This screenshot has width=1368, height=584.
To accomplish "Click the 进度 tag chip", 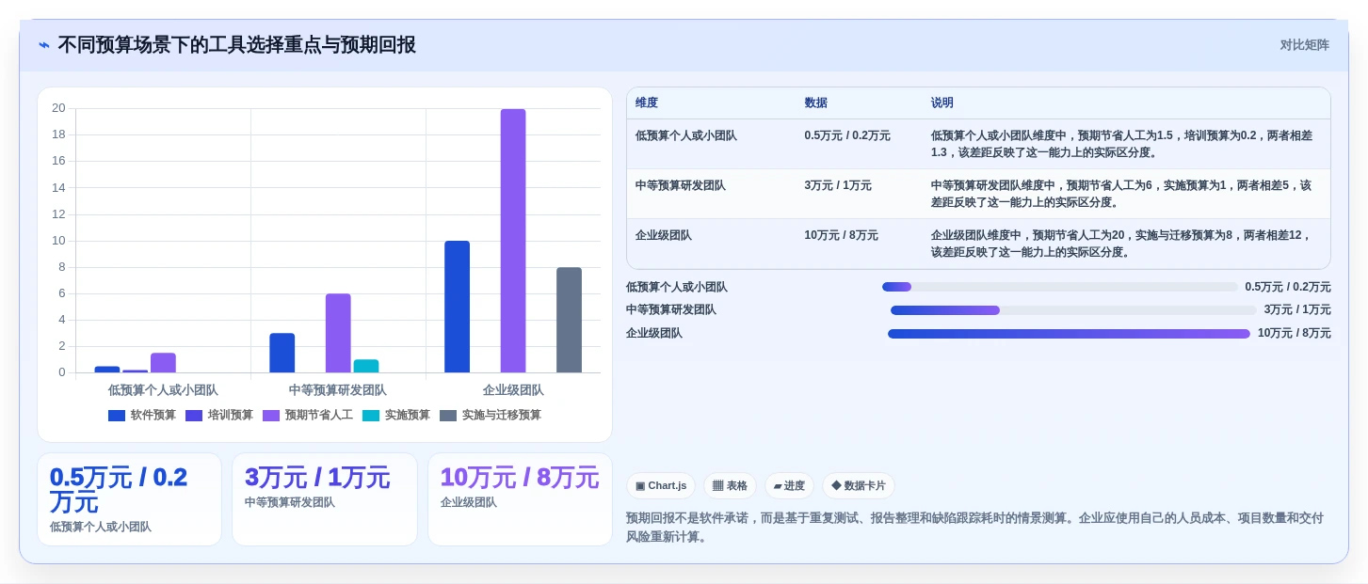I will click(x=789, y=485).
